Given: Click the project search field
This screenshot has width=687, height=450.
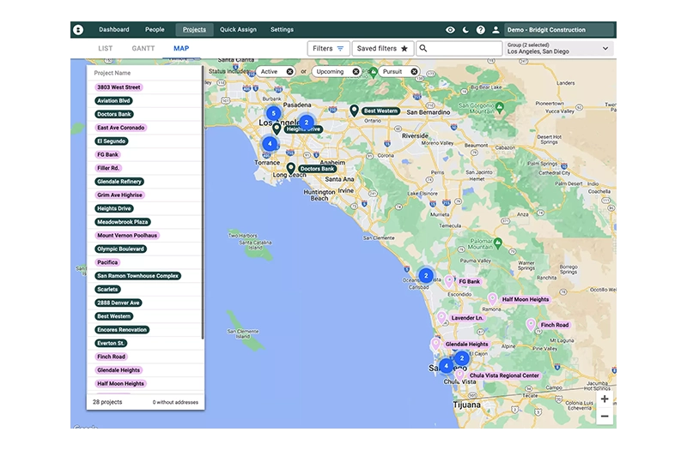Looking at the screenshot, I should (459, 49).
